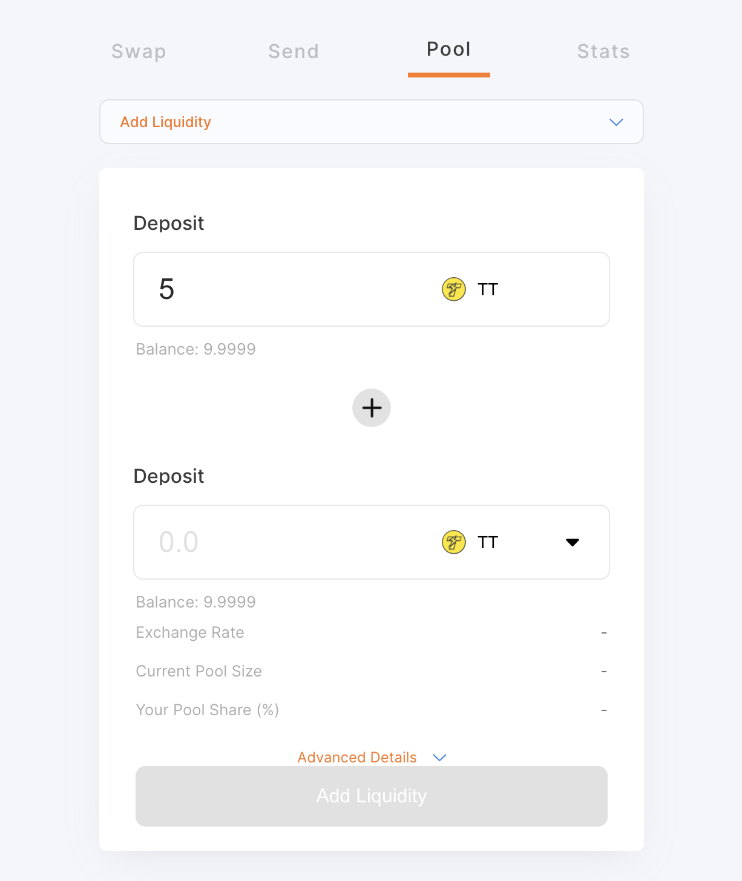Open the second deposit token dropdown arrow
Viewport: 742px width, 881px height.
[x=572, y=542]
